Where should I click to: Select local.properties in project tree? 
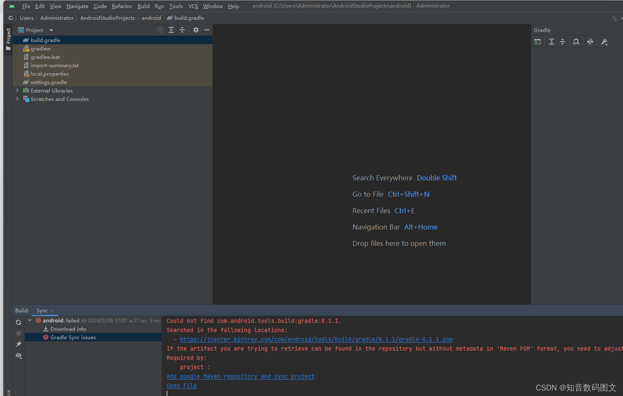tap(112, 74)
